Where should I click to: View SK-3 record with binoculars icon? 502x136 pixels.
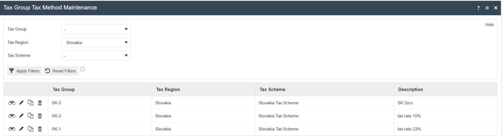pos(12,103)
